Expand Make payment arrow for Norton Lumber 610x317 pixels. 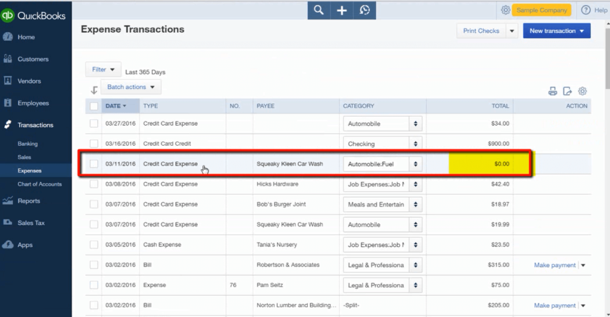pos(583,305)
